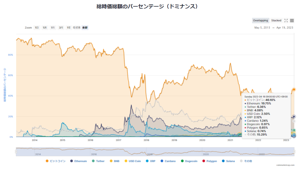Open the chart hamburger menu
Viewport: 298px width, 171px height.
(x=292, y=21)
